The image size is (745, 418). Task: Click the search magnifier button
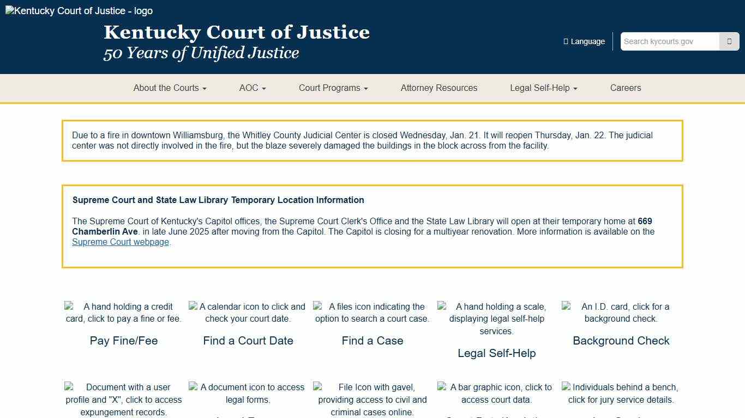[x=729, y=41]
